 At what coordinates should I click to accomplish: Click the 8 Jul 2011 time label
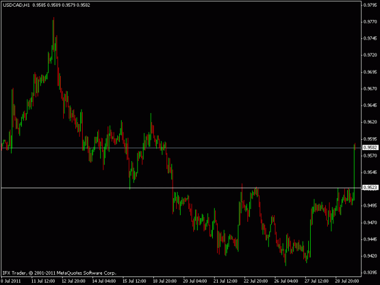[x=11, y=281]
